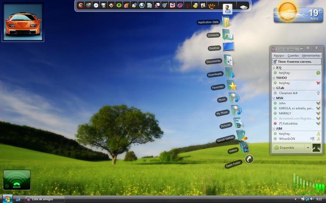Click the green volume bars desktop widget
The height and width of the screenshot is (203, 326).
coord(308,182)
